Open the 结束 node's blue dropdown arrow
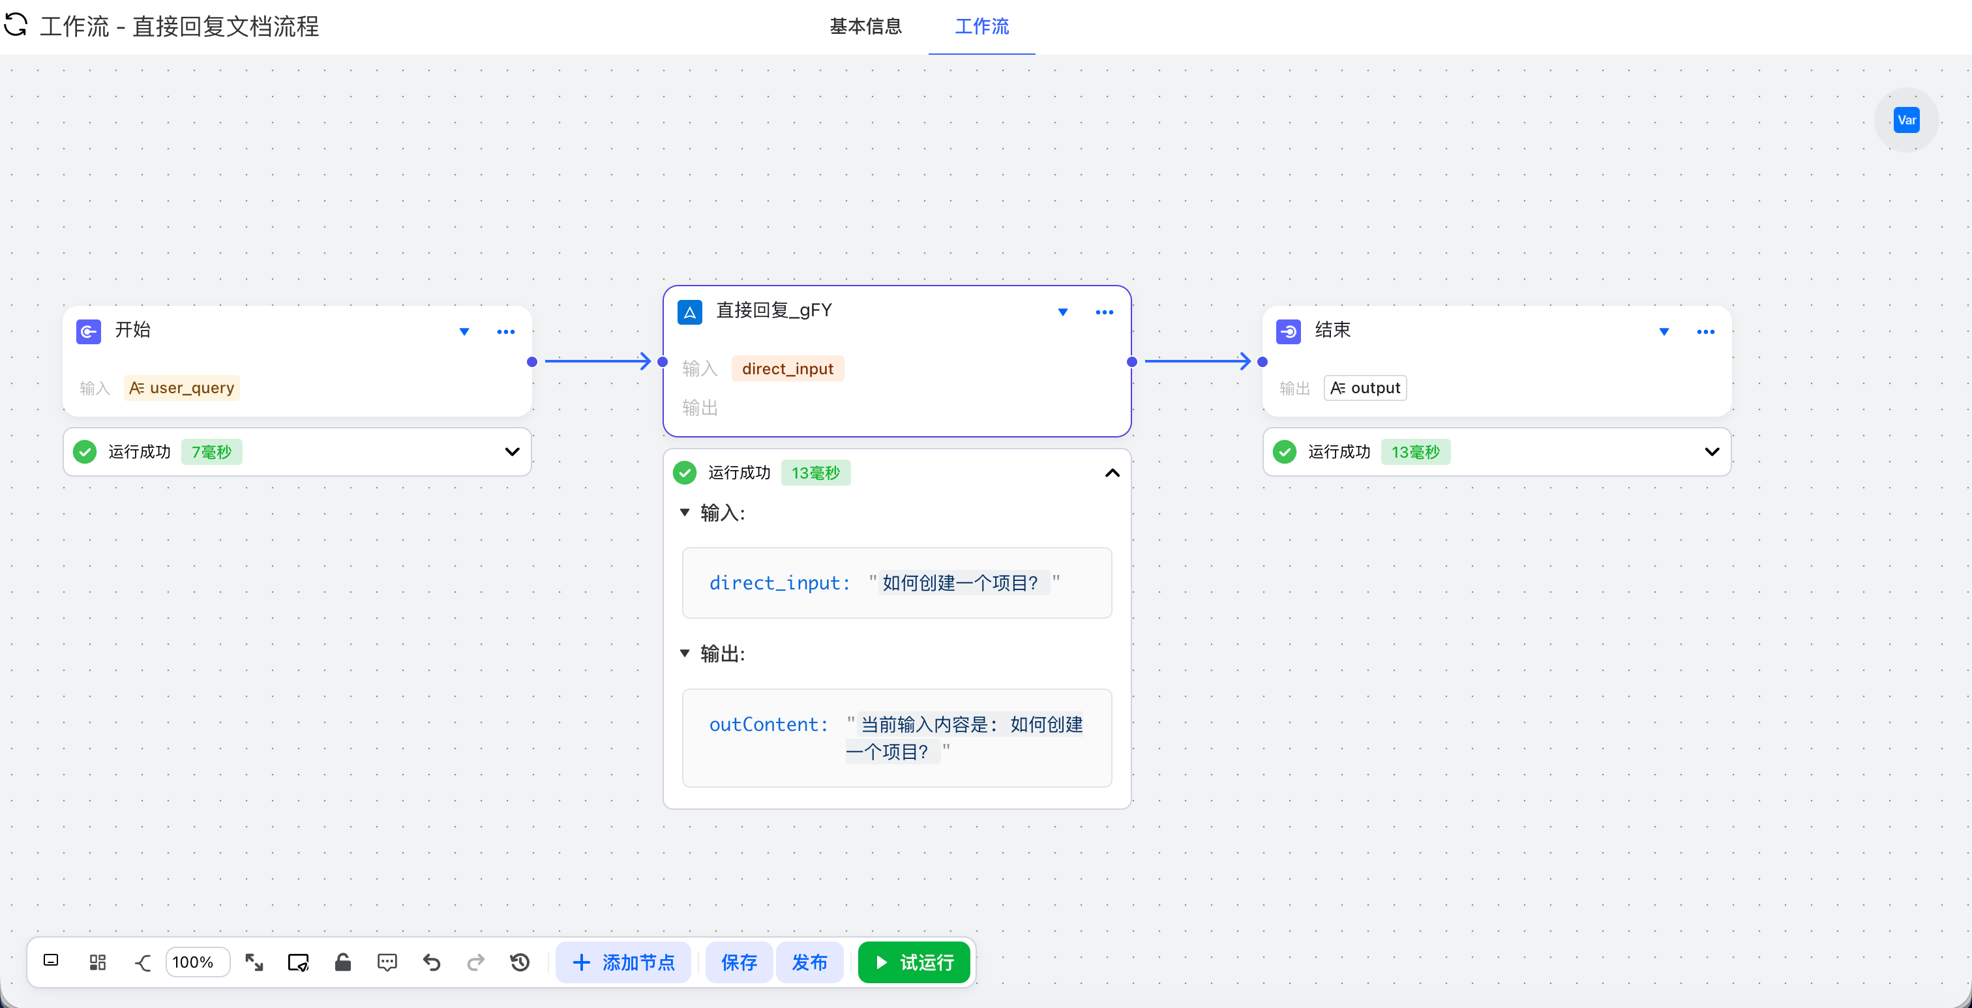Image resolution: width=1972 pixels, height=1008 pixels. click(x=1664, y=331)
